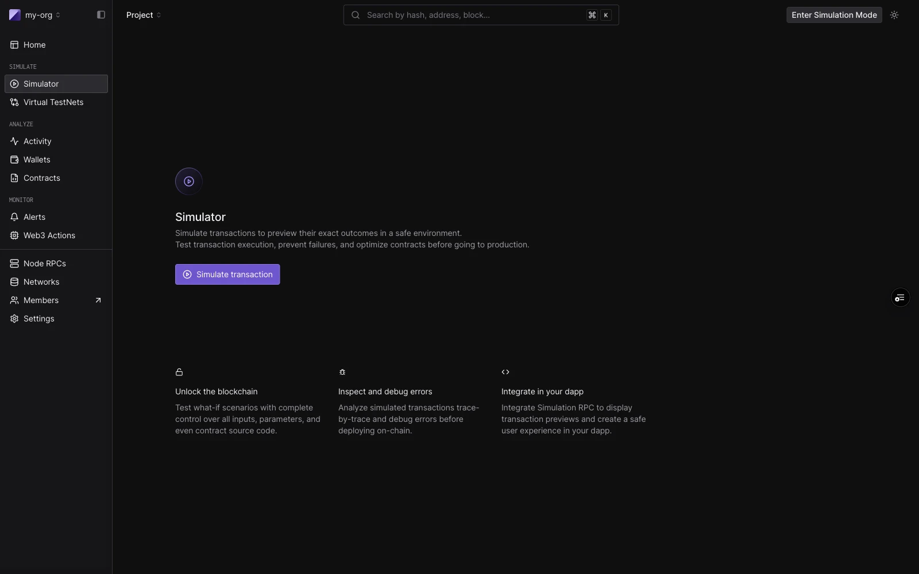Click the Members external link arrow
This screenshot has height=574, width=919.
[98, 300]
